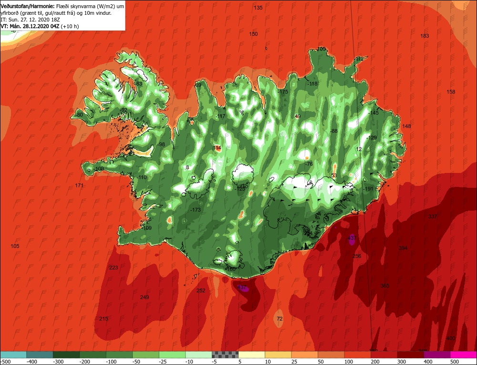Click the orange 50 to 100 legend swatch
The image size is (477, 365).
point(331,354)
